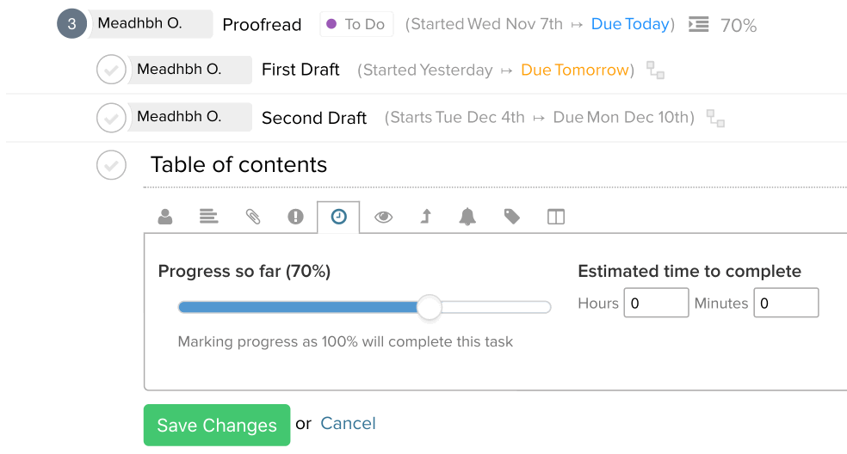This screenshot has height=454, width=847.
Task: Open the bell reminders tab
Action: (467, 217)
